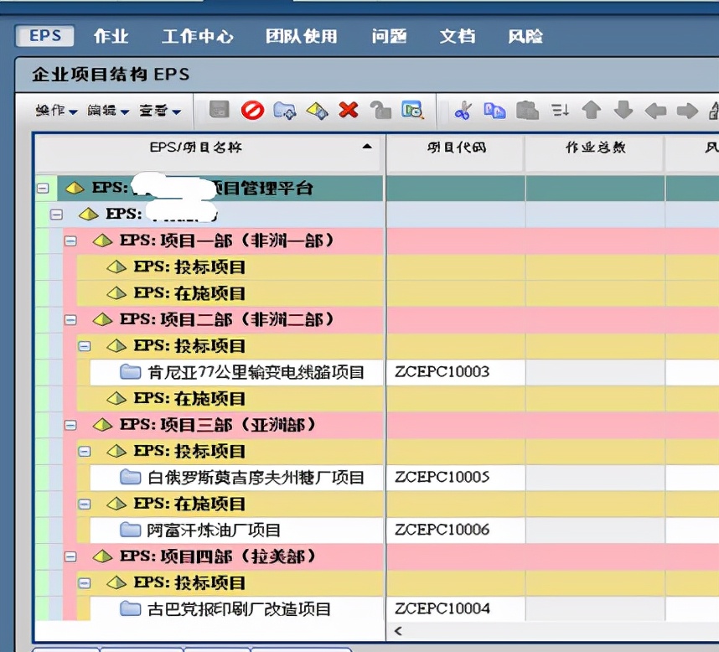Click the copy-project folder icon on the toolbar
719x652 pixels.
[286, 110]
